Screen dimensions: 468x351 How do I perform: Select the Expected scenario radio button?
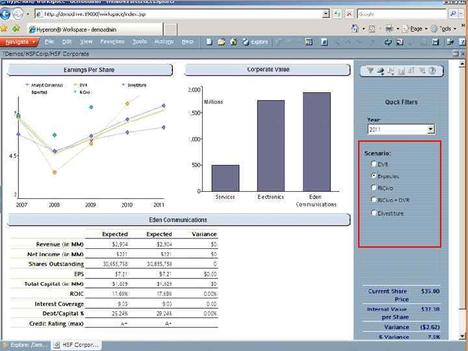[x=374, y=175]
